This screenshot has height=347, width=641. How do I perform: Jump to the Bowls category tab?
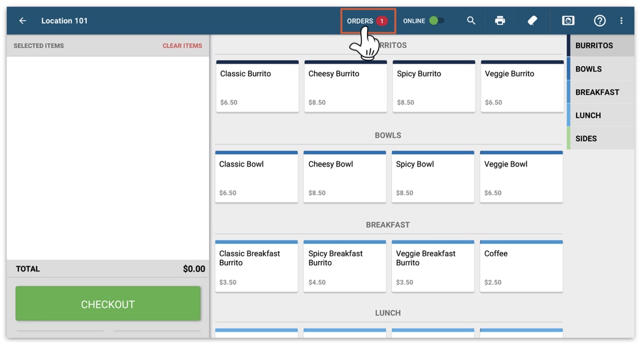click(x=601, y=69)
